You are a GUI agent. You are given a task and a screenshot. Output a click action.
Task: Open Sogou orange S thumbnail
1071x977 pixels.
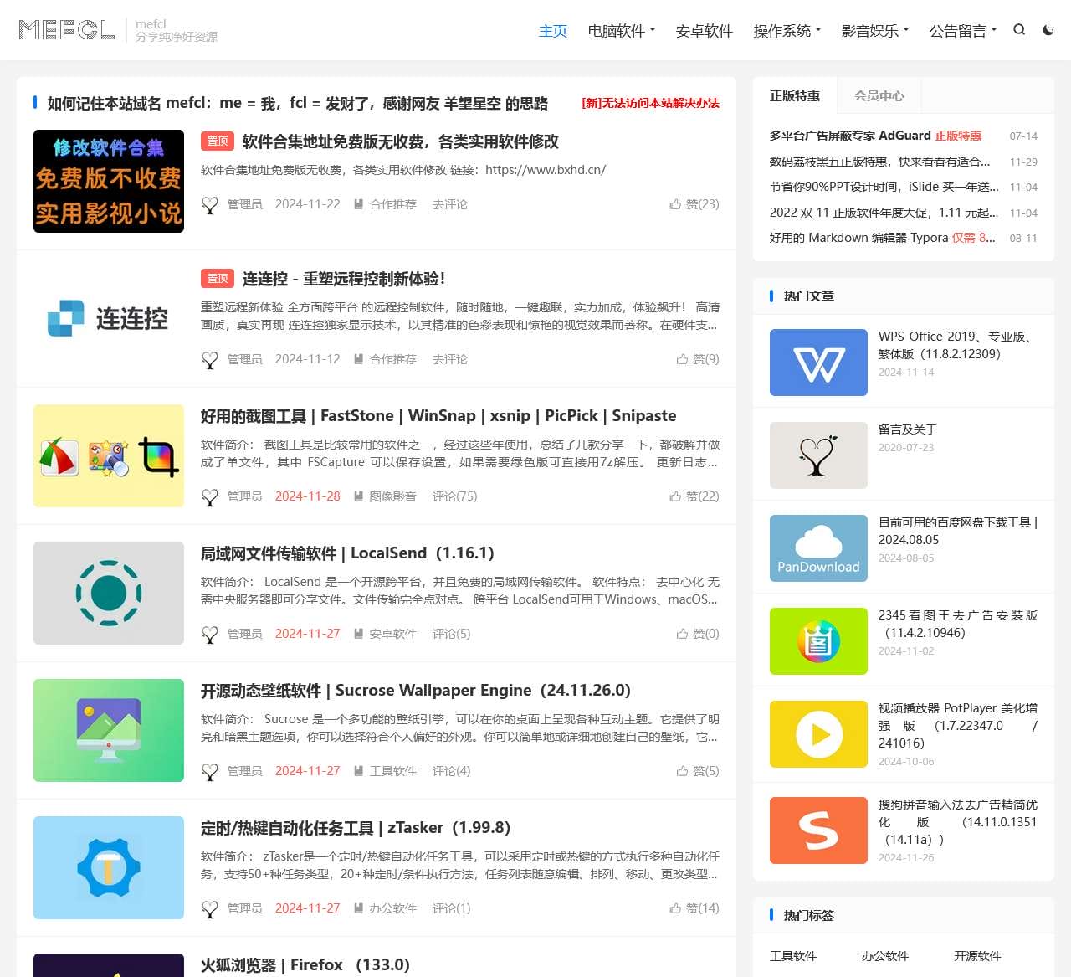[x=818, y=830]
